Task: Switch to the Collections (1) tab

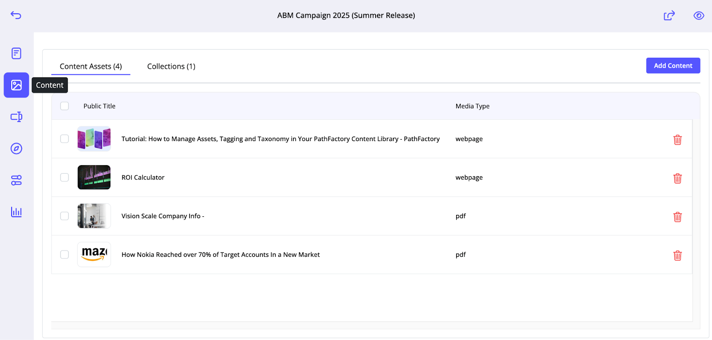Action: 171,66
